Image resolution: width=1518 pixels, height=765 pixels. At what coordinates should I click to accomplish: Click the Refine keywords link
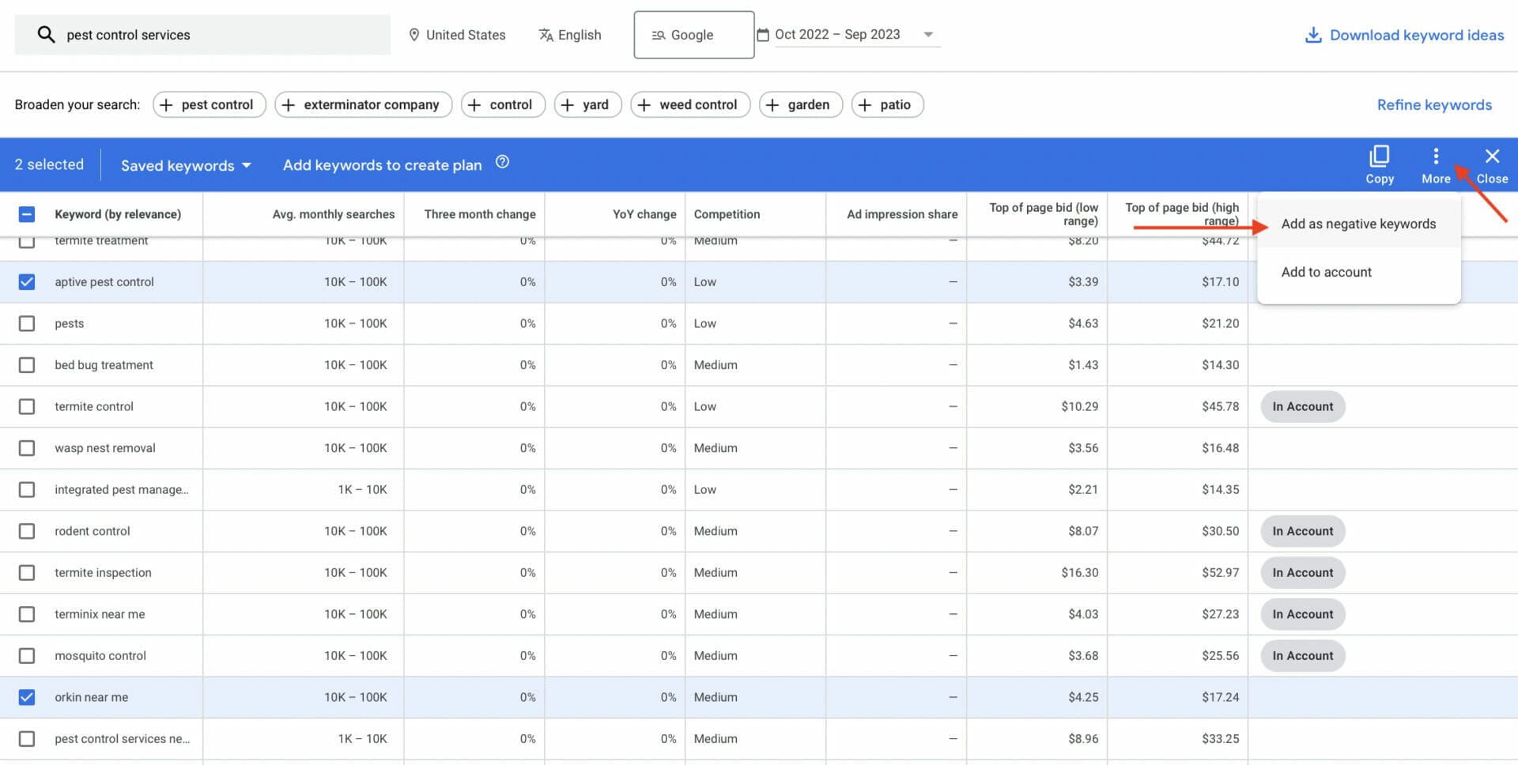click(x=1434, y=104)
